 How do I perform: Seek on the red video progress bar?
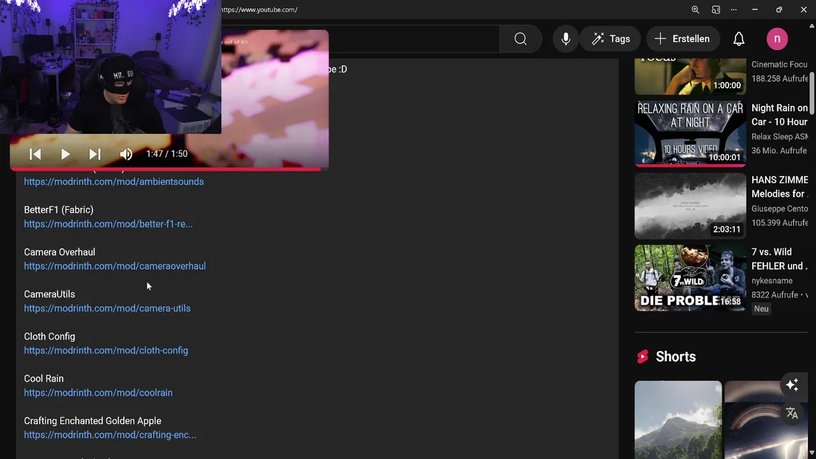coord(169,169)
